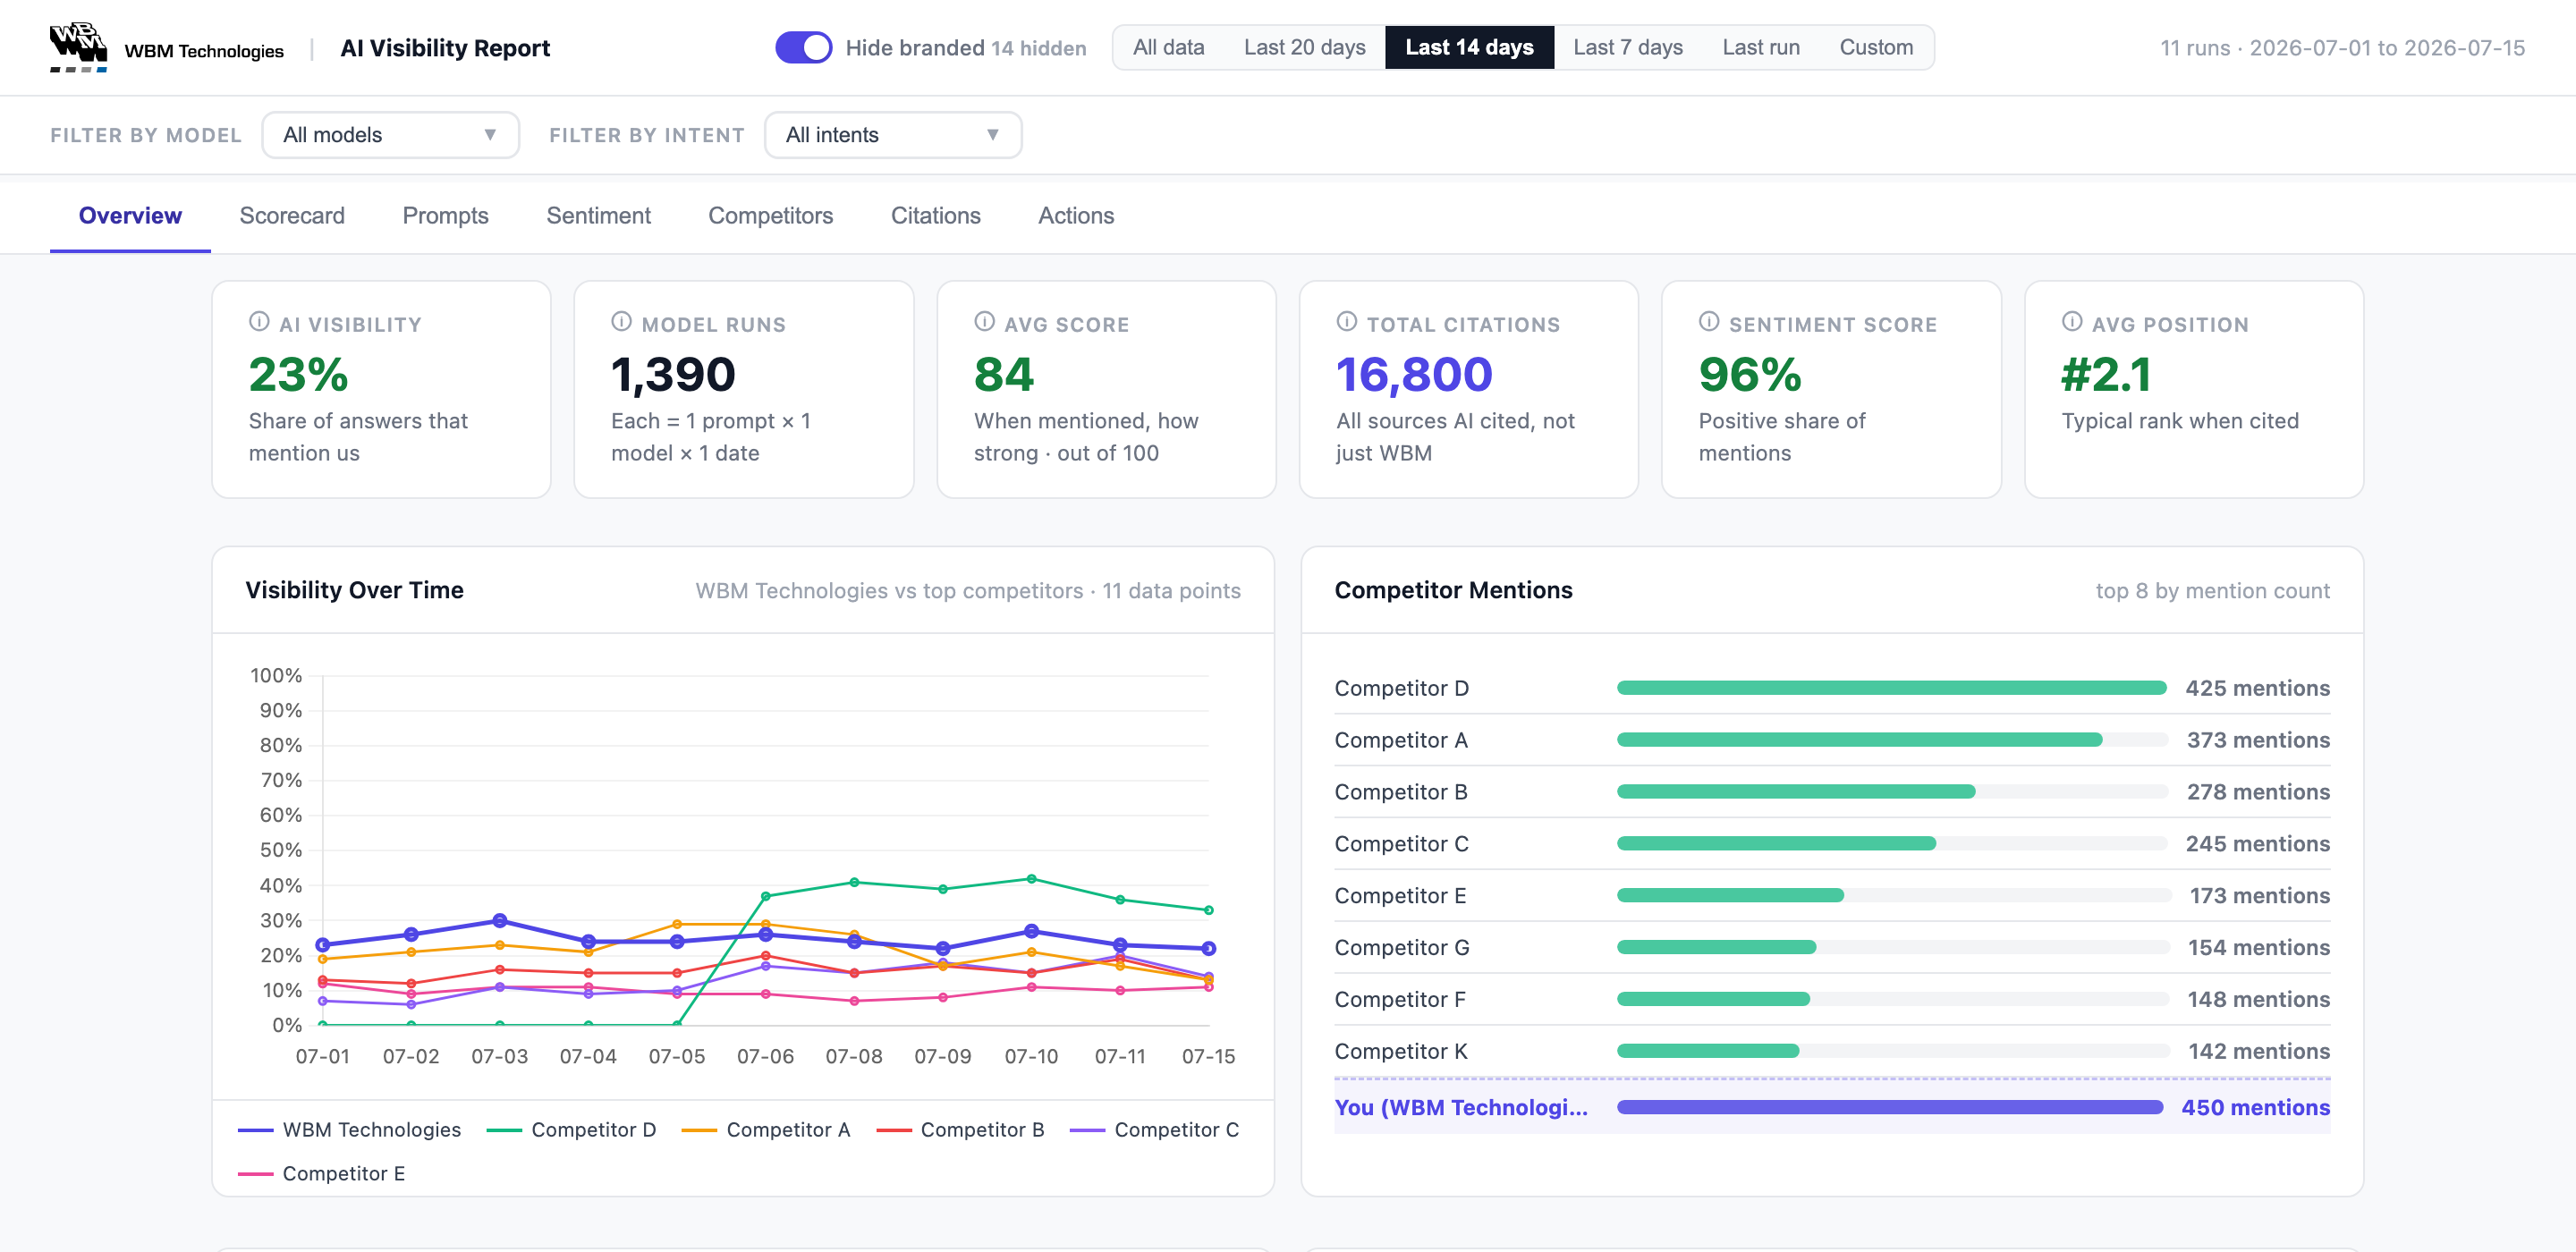Toggle Competitor A series in chart legend
The image size is (2576, 1252).
pyautogui.click(x=766, y=1130)
